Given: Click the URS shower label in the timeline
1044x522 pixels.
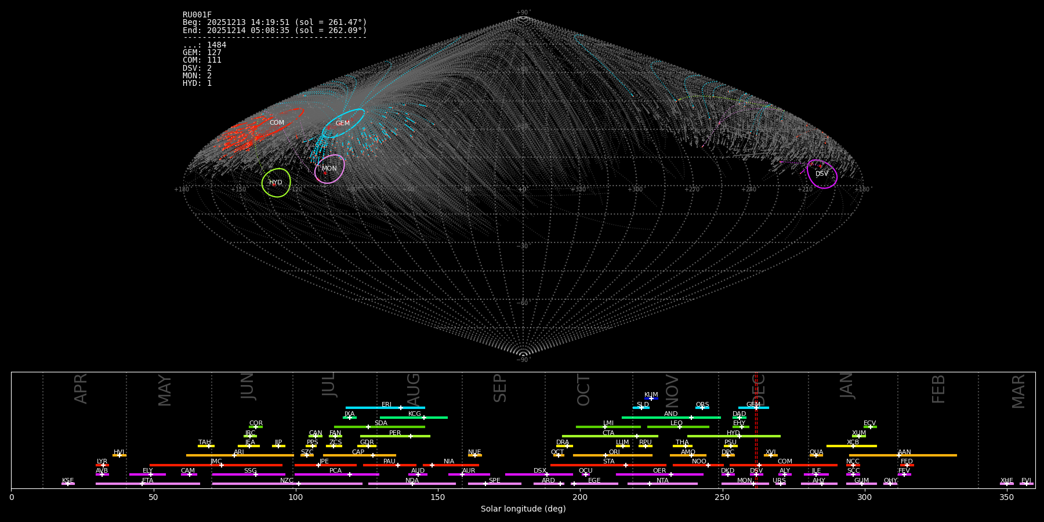Looking at the screenshot, I should [779, 480].
